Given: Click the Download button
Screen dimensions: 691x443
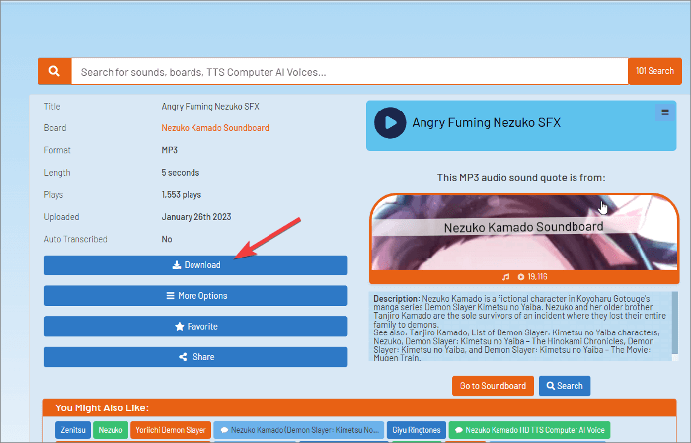Looking at the screenshot, I should click(x=195, y=265).
